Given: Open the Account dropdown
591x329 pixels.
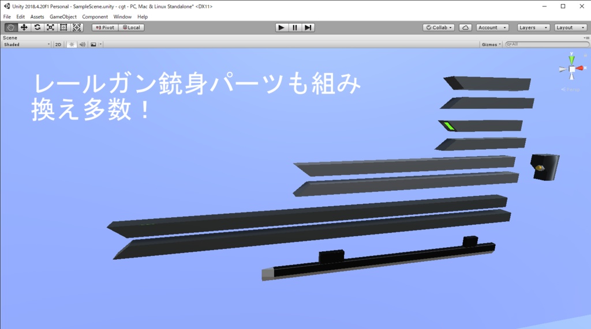Looking at the screenshot, I should [492, 28].
